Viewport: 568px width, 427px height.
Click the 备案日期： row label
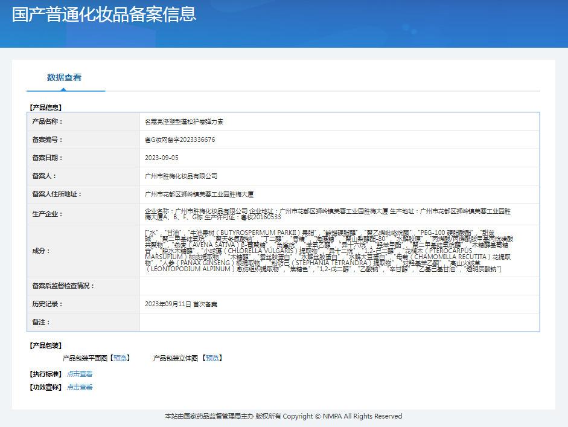[x=48, y=158]
